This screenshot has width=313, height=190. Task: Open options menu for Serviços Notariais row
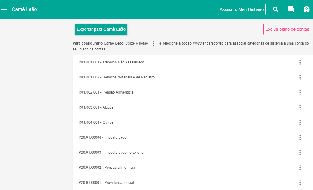[x=300, y=77]
